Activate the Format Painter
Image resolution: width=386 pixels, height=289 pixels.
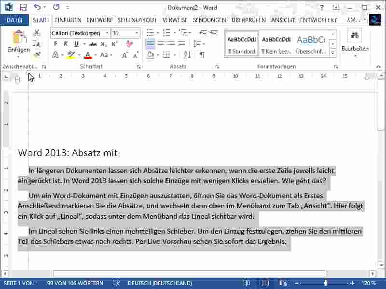pyautogui.click(x=37, y=55)
